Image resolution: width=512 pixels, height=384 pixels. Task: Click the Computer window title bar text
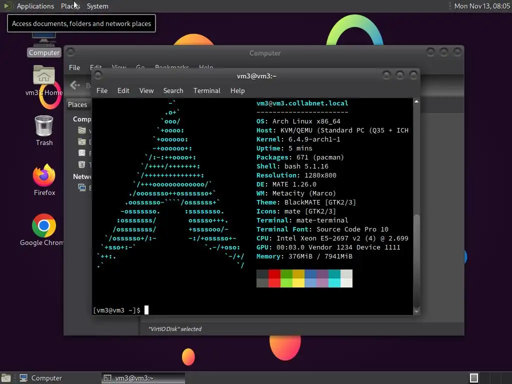pyautogui.click(x=265, y=53)
